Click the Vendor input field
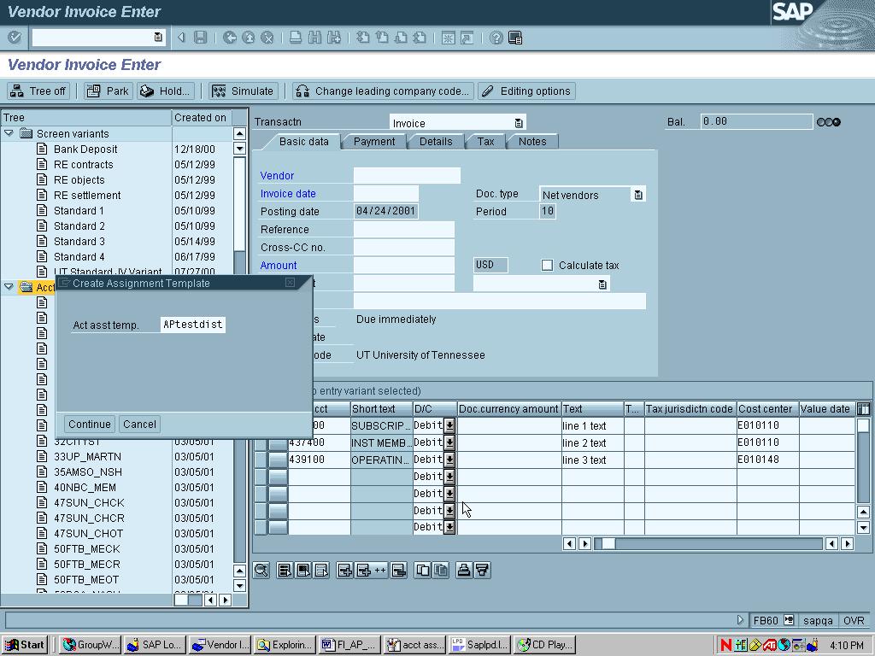The image size is (875, 656). click(407, 176)
